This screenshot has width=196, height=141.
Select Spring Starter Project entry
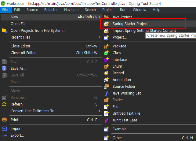[149, 24]
